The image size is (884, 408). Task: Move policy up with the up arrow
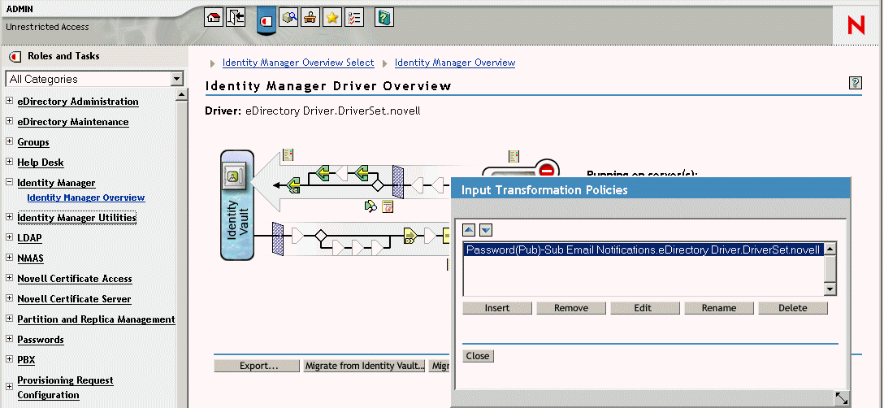point(469,231)
